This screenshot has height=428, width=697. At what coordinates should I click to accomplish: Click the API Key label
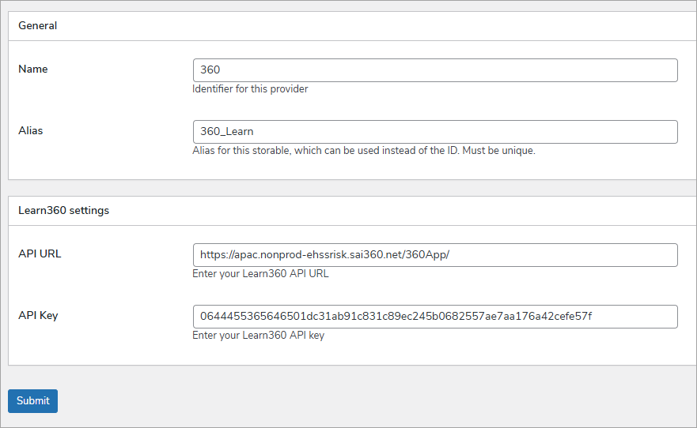point(38,316)
